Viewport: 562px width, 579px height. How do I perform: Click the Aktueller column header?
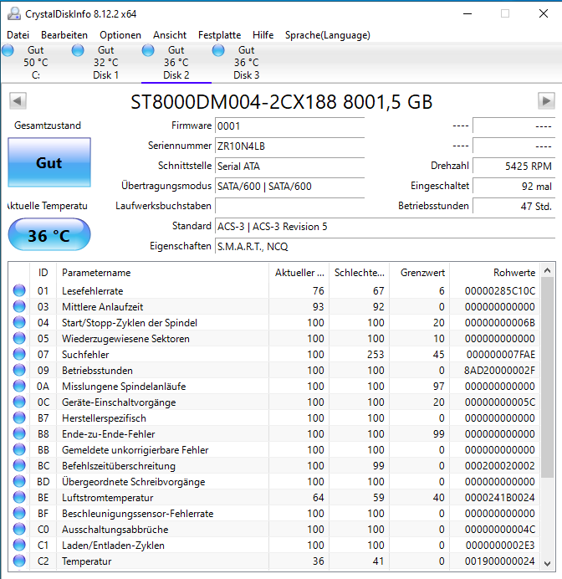(299, 273)
